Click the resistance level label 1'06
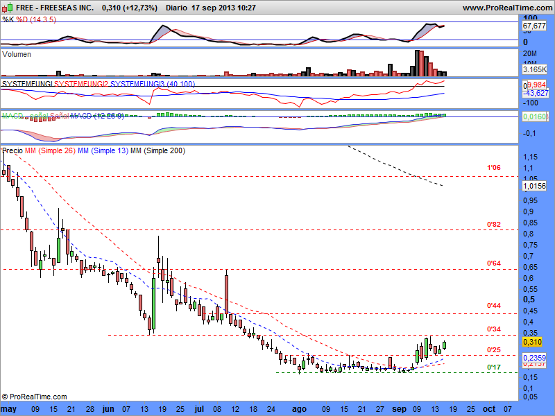Image resolution: width=555 pixels, height=416 pixels. pyautogui.click(x=494, y=168)
